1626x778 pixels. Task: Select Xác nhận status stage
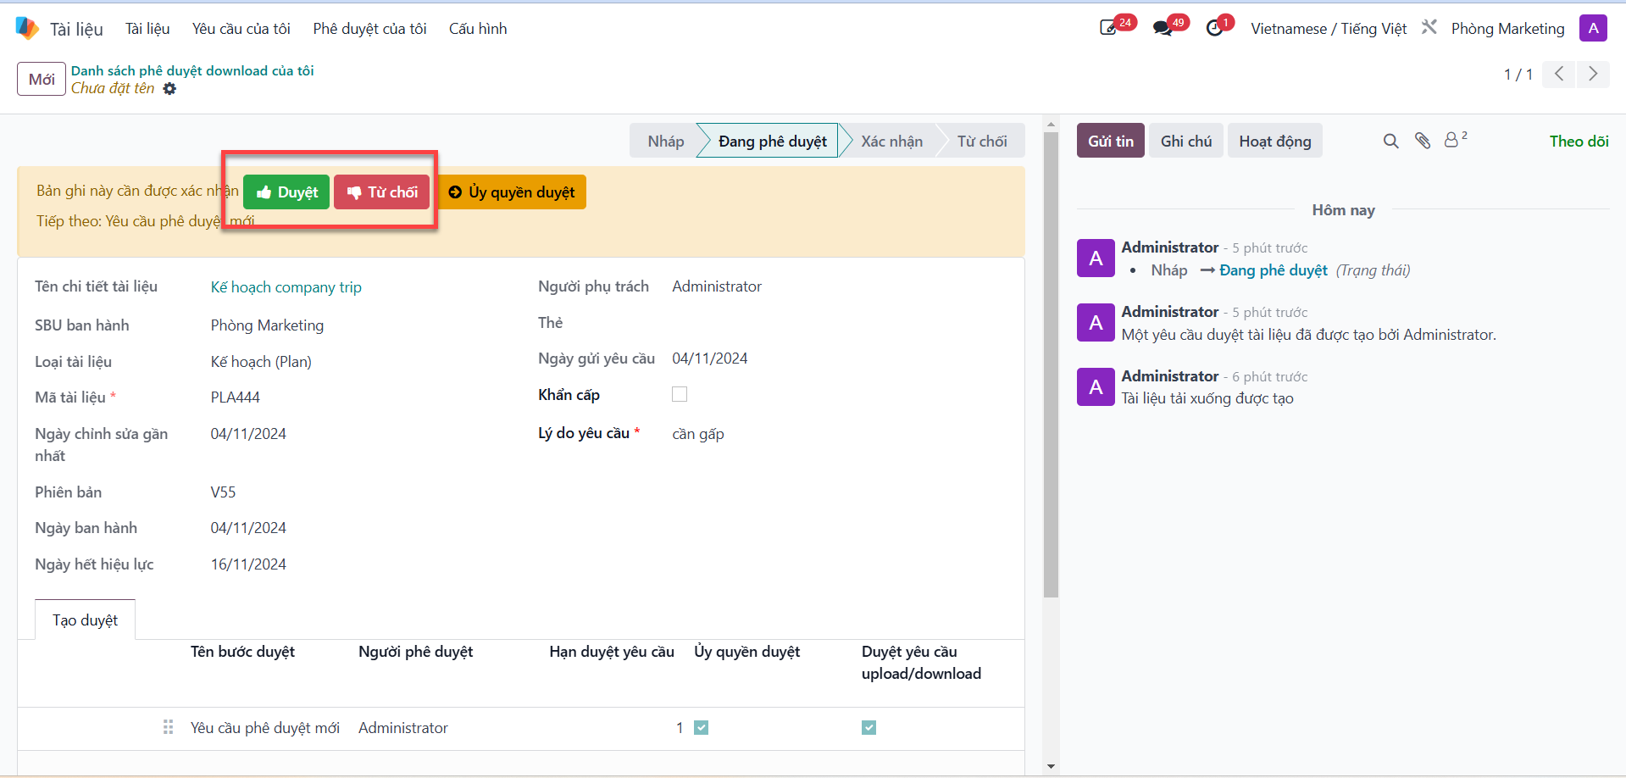tap(891, 141)
